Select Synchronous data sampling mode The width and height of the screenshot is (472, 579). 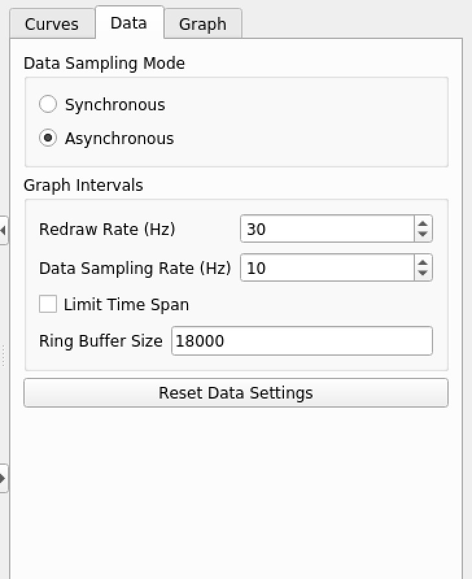point(48,104)
